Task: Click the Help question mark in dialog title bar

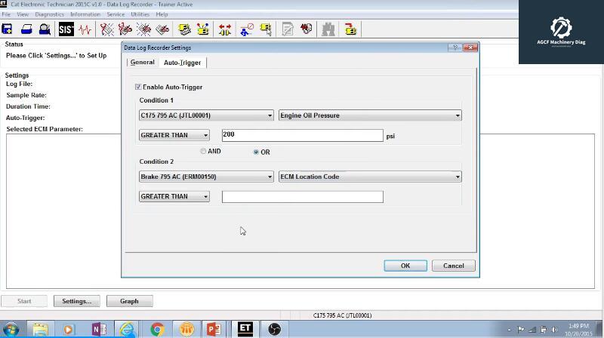Action: click(x=455, y=48)
